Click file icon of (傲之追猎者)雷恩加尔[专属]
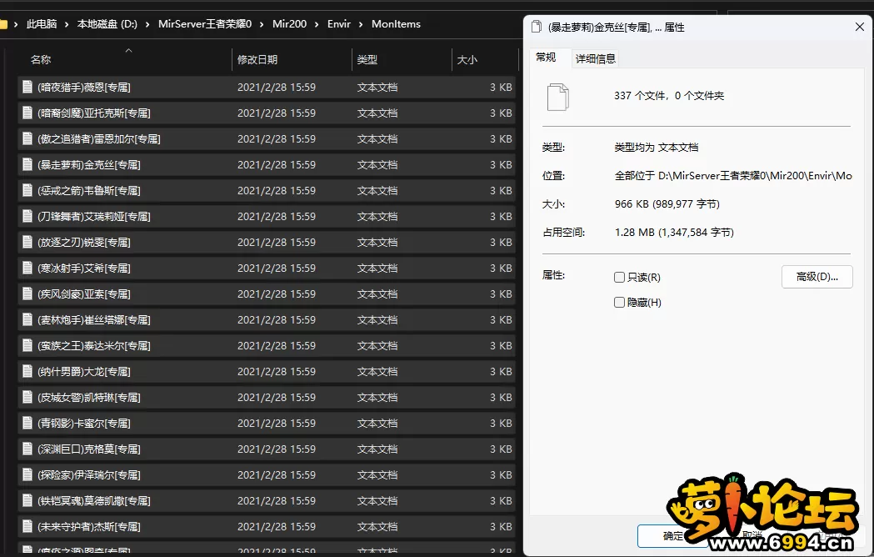874x557 pixels. [x=27, y=138]
